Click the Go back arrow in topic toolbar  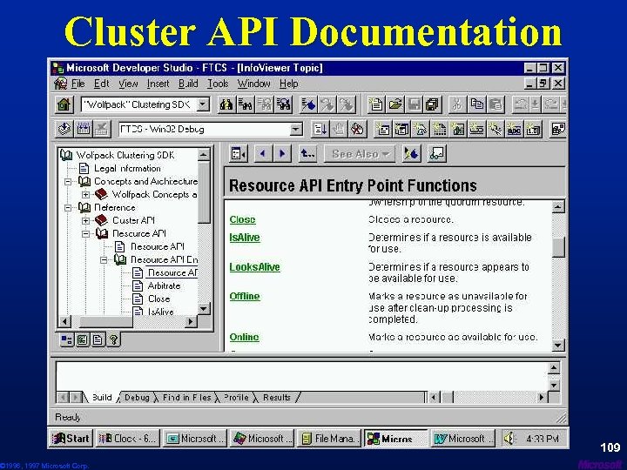click(x=263, y=153)
